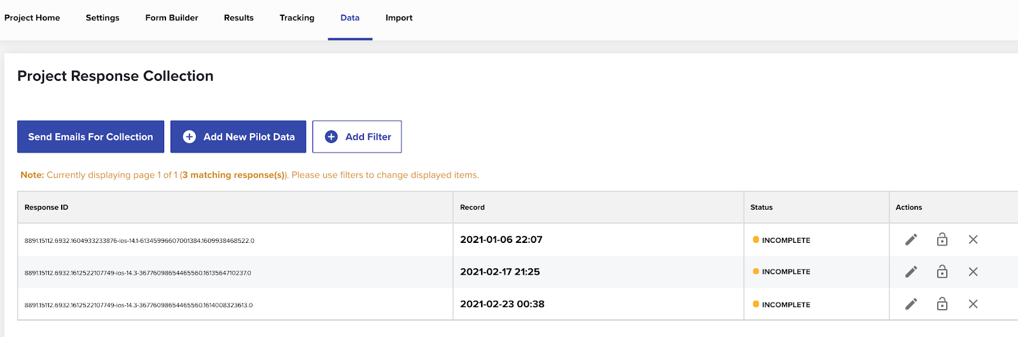1018x337 pixels.
Task: Select the record date 2021-02-23 00:38
Action: point(502,304)
